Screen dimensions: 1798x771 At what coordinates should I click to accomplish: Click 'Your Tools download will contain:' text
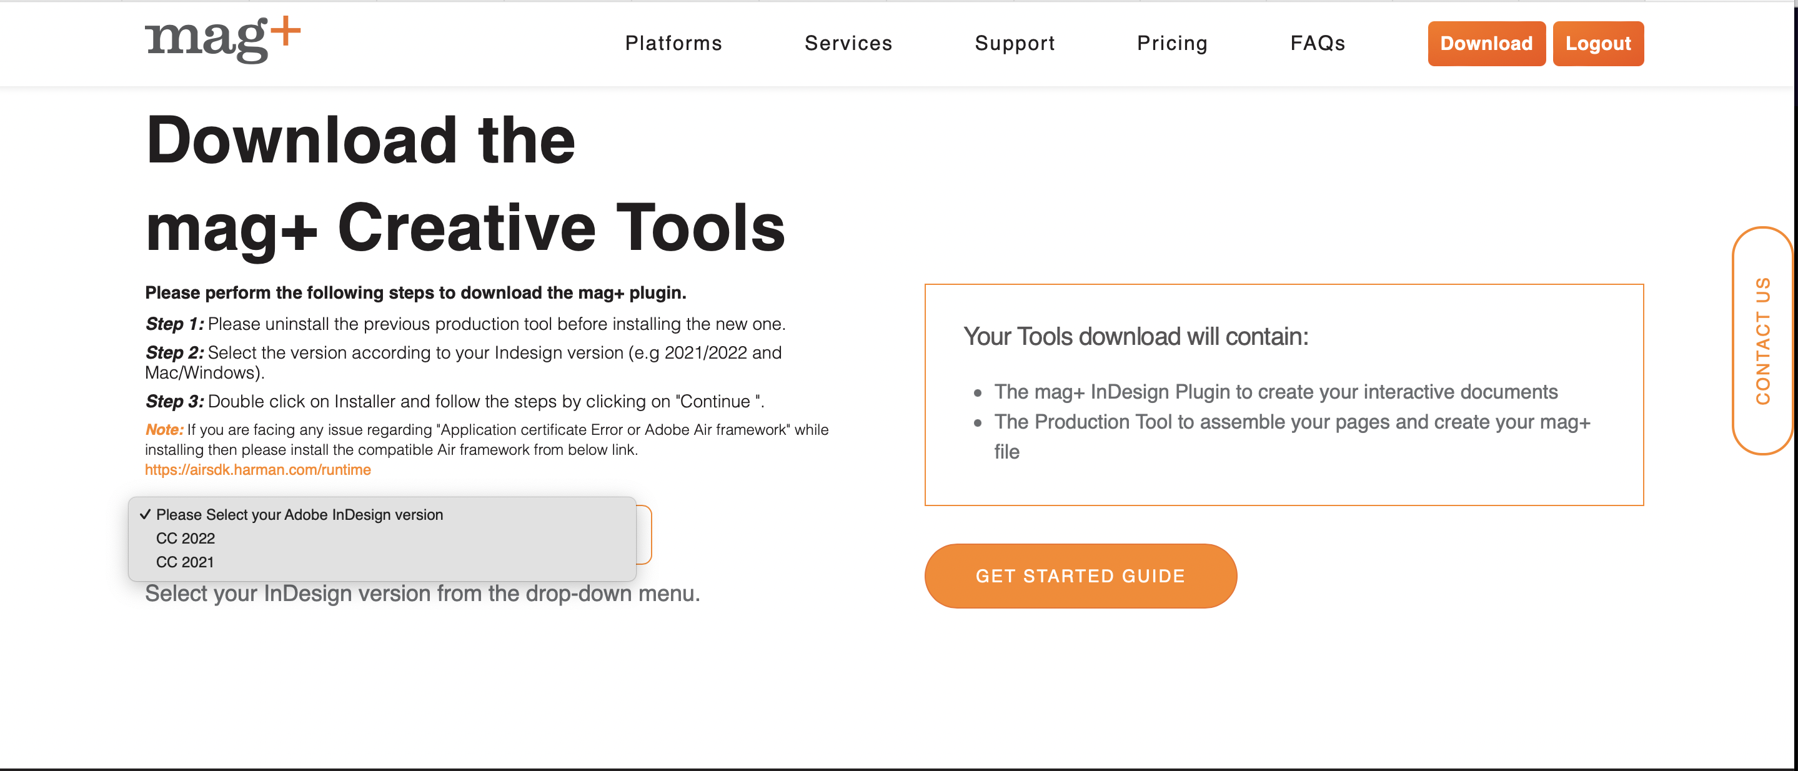pos(1136,336)
